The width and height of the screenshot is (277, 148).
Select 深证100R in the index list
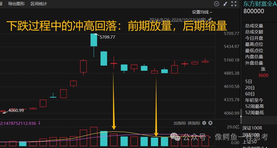click(x=252, y=128)
